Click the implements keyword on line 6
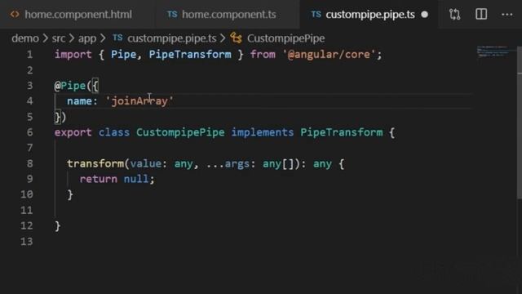The image size is (522, 294). point(263,132)
